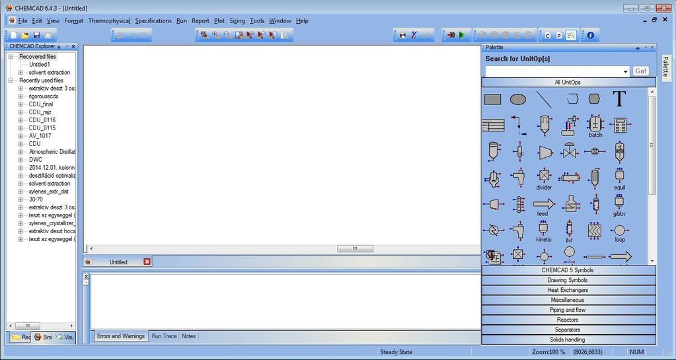Select the CDU_rajz file entry
The image size is (676, 360).
40,112
